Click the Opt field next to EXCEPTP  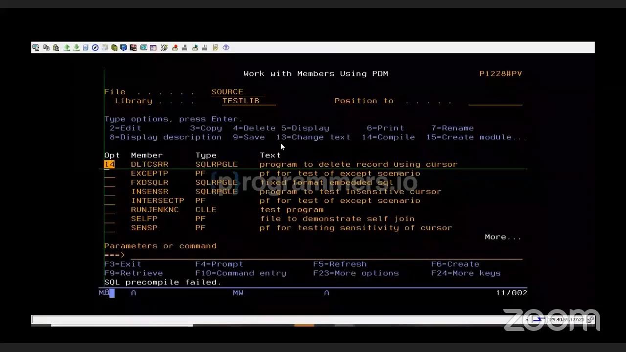[x=110, y=174]
